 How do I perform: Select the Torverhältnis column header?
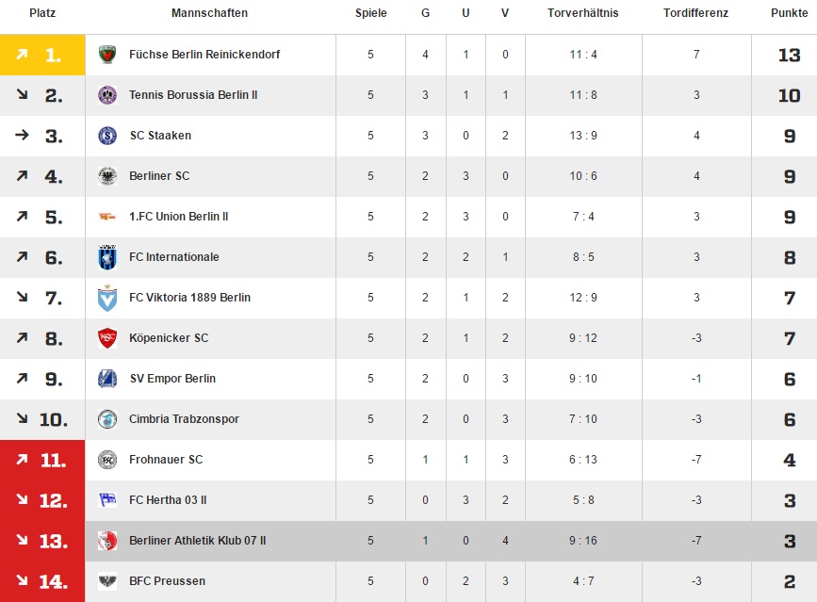(x=582, y=13)
